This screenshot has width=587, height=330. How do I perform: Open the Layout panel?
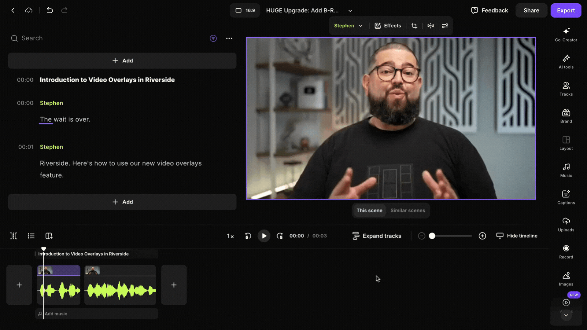pyautogui.click(x=566, y=143)
